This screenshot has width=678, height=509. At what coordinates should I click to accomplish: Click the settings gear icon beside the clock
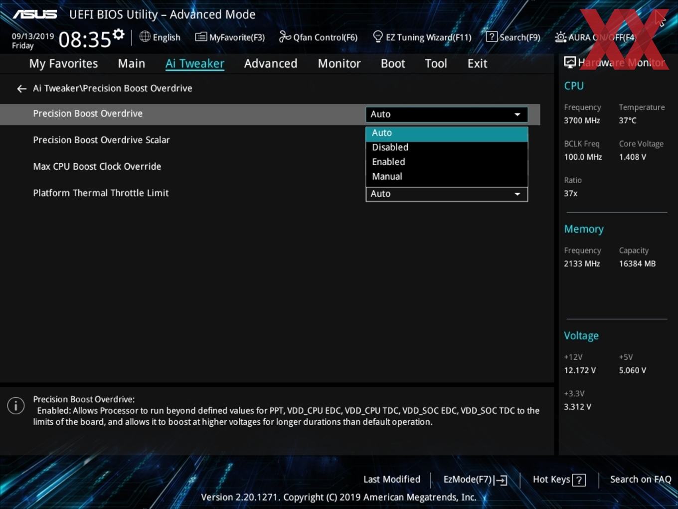pos(118,34)
